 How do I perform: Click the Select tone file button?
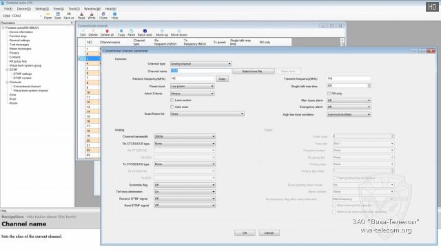(x=253, y=72)
